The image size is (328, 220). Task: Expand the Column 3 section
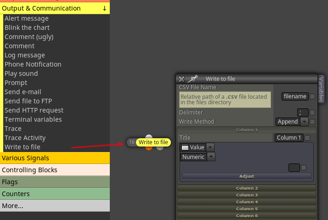(247, 195)
